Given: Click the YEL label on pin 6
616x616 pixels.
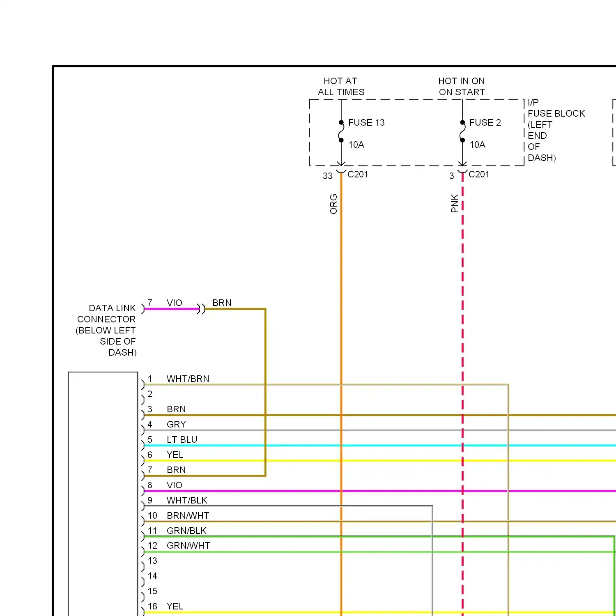Looking at the screenshot, I should click(175, 455).
